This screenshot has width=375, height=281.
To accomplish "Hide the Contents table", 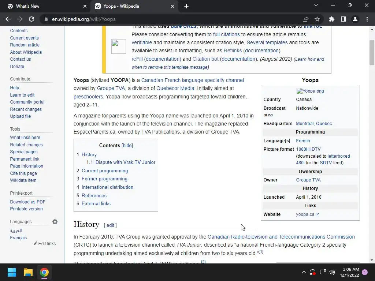I will (x=127, y=146).
